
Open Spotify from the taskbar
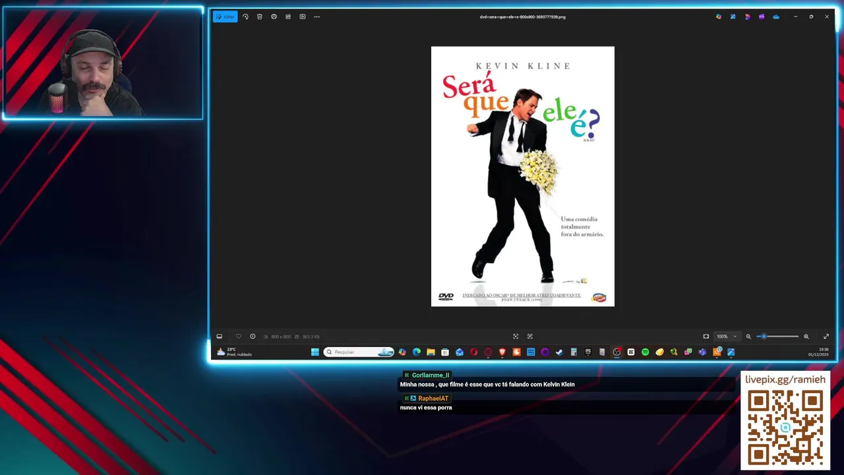click(x=645, y=352)
